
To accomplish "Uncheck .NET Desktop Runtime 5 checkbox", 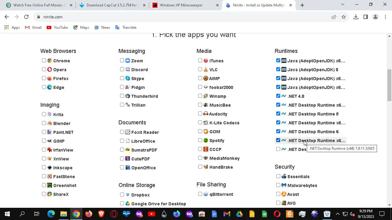I will pos(278,114).
